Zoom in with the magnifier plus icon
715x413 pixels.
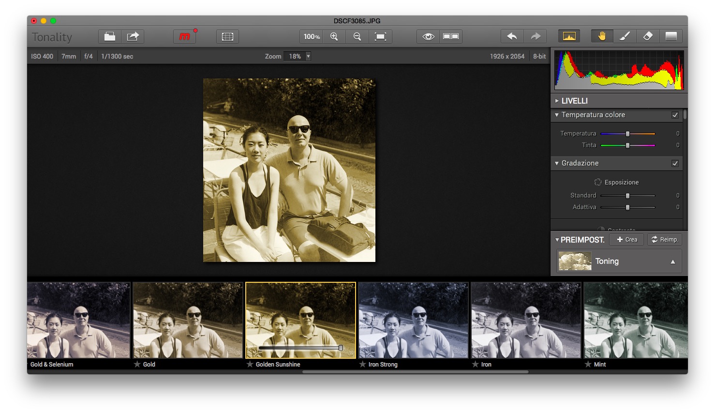[x=334, y=37]
